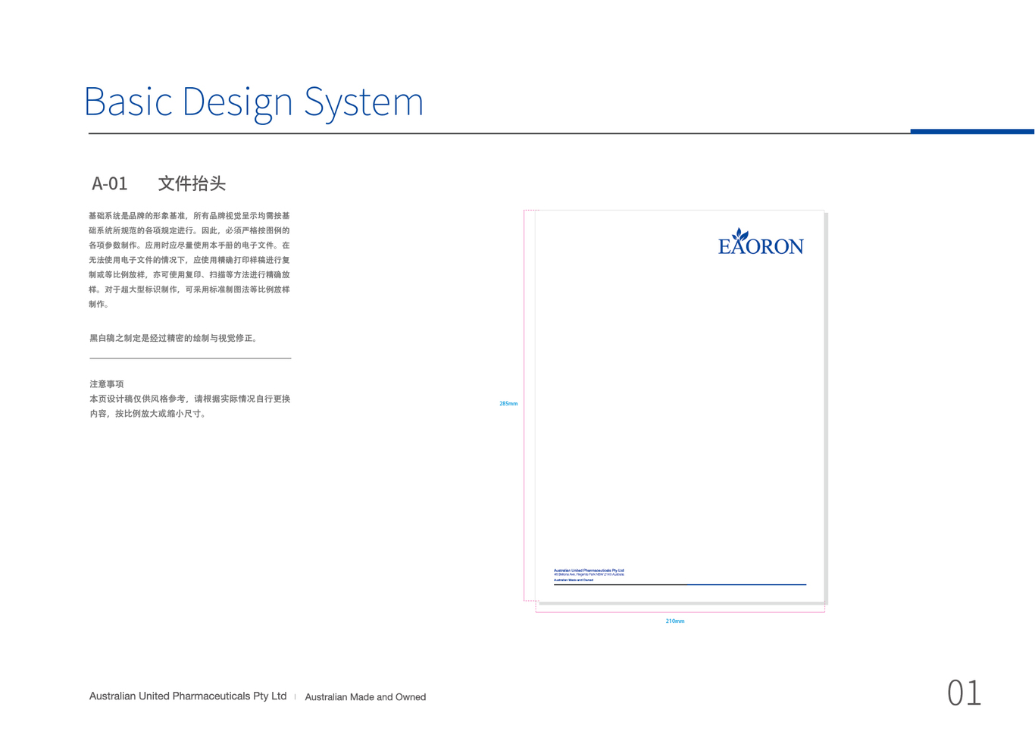Click the '黑白稿之制定是经过精密的绘制与视觉修正' sentence
This screenshot has width=1035, height=732.
pos(175,338)
